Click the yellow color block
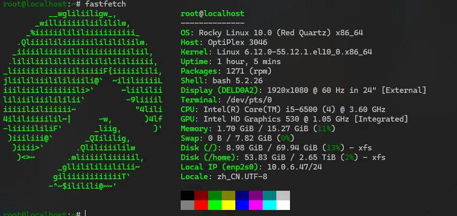This screenshot has height=216, width=457. pos(229,205)
